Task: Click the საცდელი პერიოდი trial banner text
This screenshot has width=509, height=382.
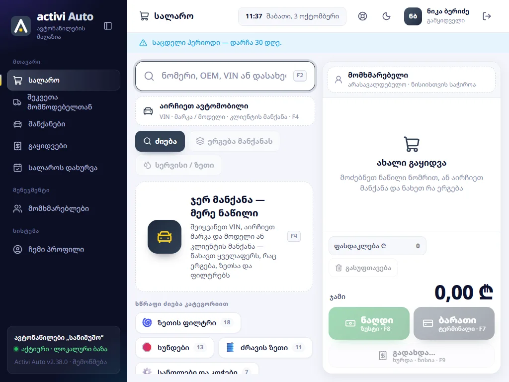Action: click(x=217, y=43)
